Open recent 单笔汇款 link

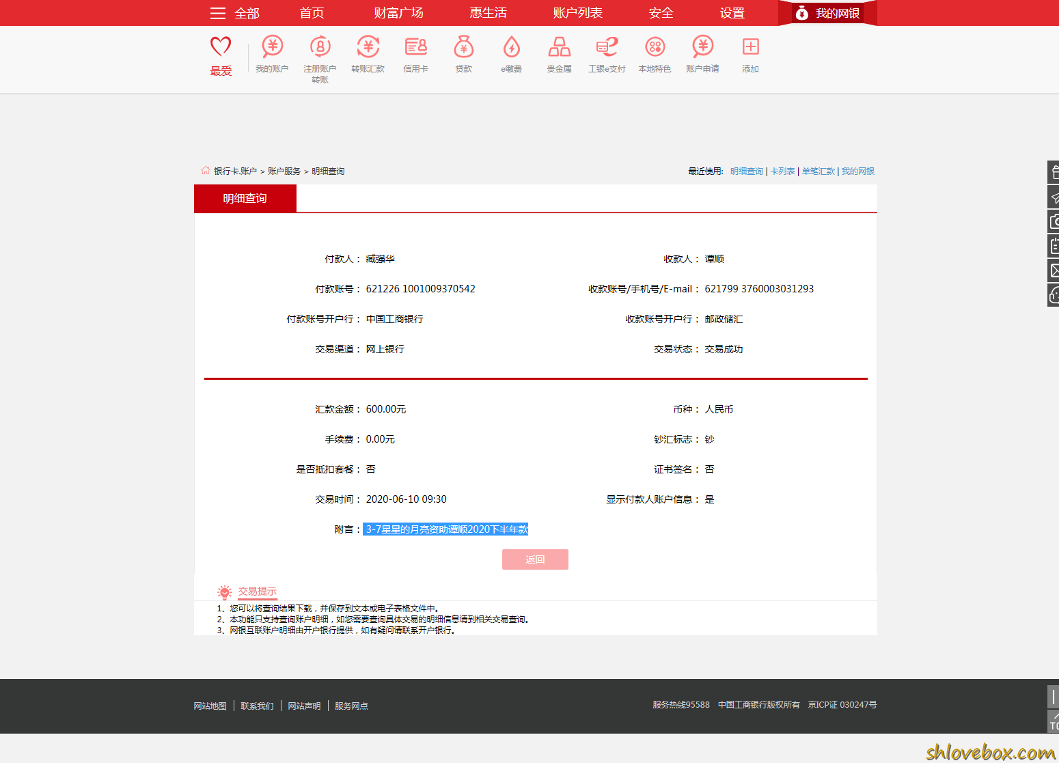(x=819, y=171)
